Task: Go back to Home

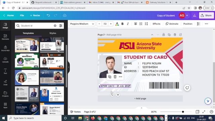Action: pos(9,15)
